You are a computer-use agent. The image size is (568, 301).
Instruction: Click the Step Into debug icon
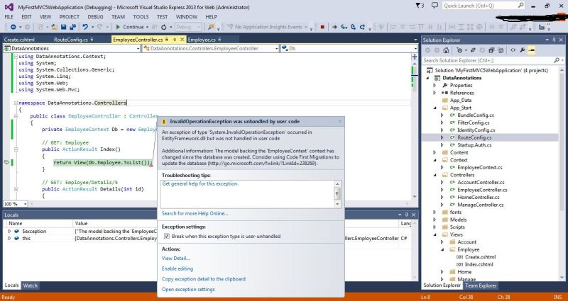click(344, 27)
